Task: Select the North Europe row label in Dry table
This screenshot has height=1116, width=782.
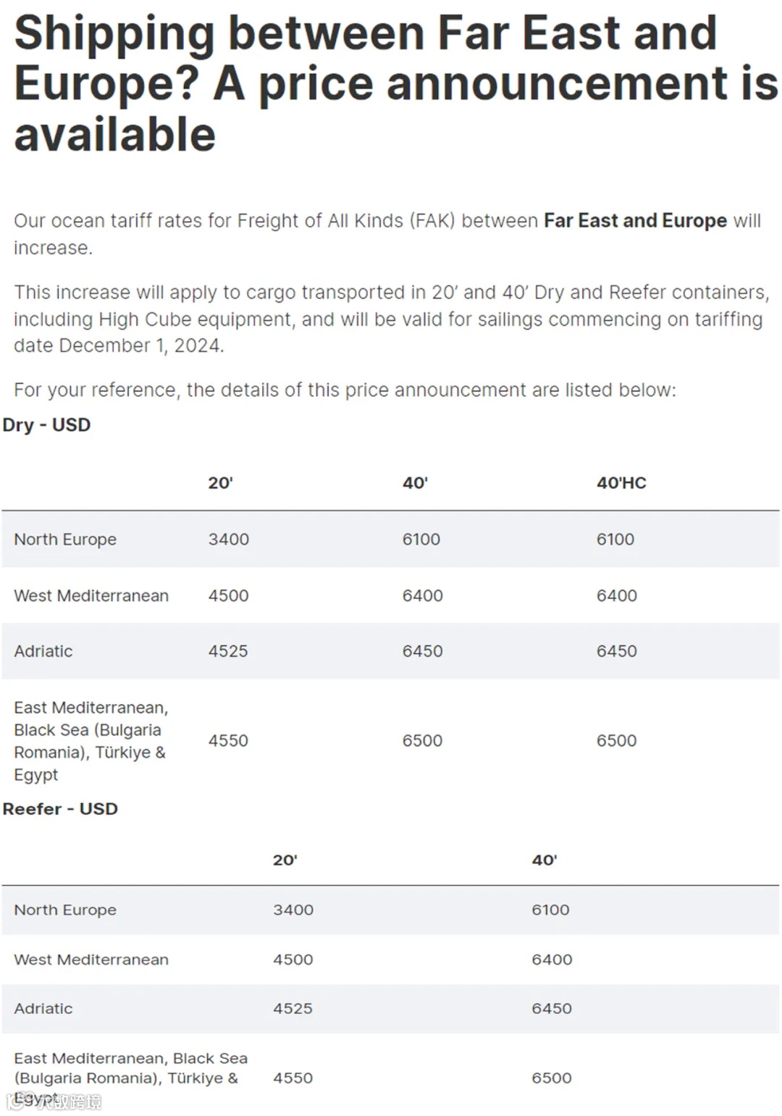Action: tap(65, 540)
